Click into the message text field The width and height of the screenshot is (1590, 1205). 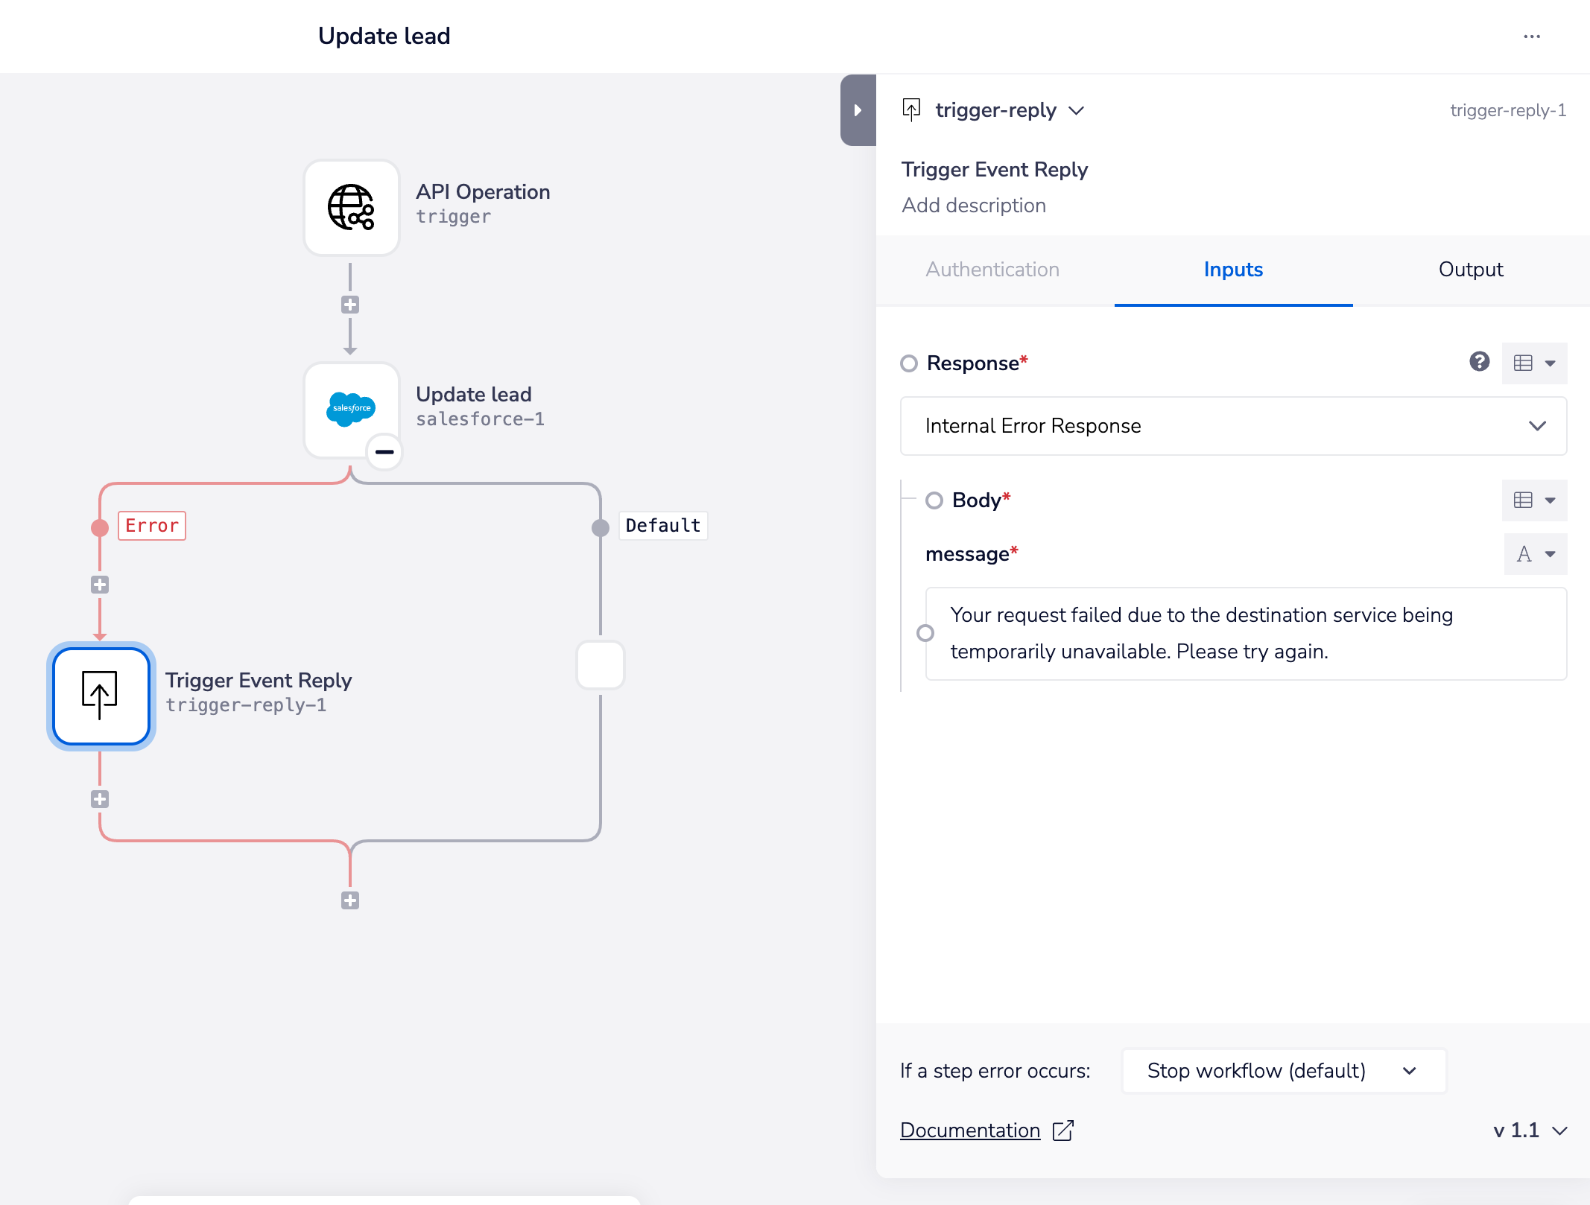[x=1244, y=633]
